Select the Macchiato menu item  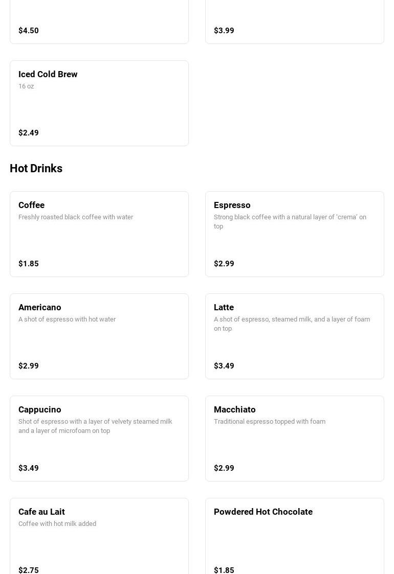pyautogui.click(x=235, y=409)
